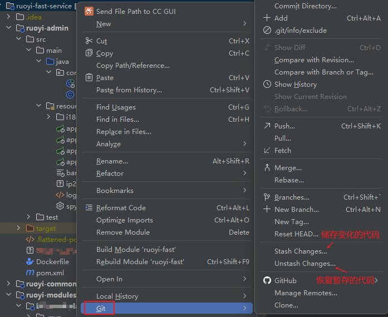Click the resources folder icon
The height and width of the screenshot is (317, 388).
[x=50, y=106]
